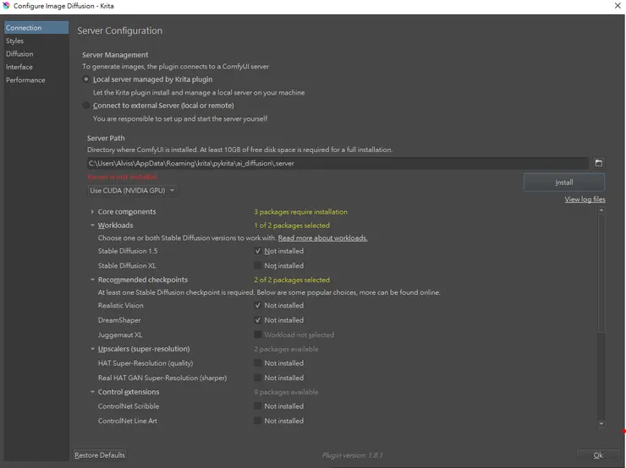Enable the Stable Diffusion XL workload
This screenshot has width=626, height=468.
258,265
